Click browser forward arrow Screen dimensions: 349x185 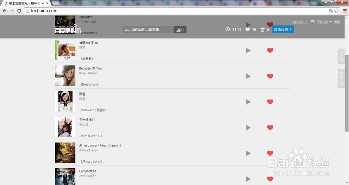pos(12,11)
